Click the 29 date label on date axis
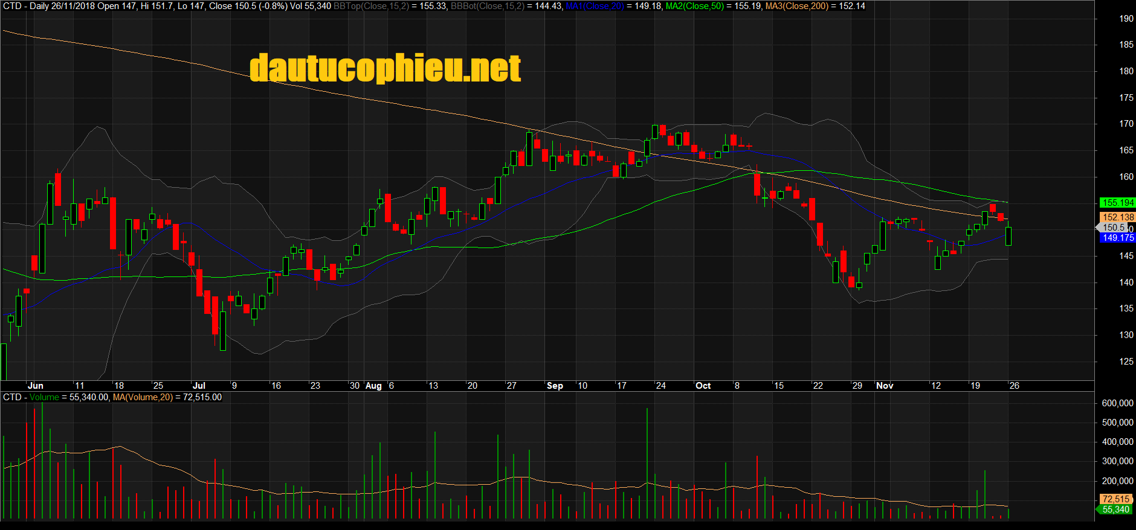 click(x=857, y=386)
